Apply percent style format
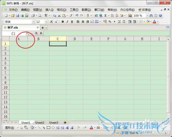 coord(110,22)
